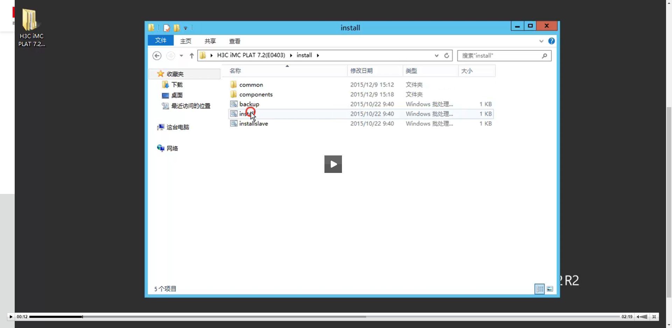Select the 这台电脑 computer icon
Image resolution: width=672 pixels, height=328 pixels.
161,127
